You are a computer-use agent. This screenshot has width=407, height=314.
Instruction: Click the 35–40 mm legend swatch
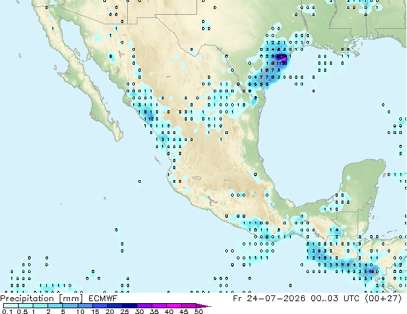point(159,306)
